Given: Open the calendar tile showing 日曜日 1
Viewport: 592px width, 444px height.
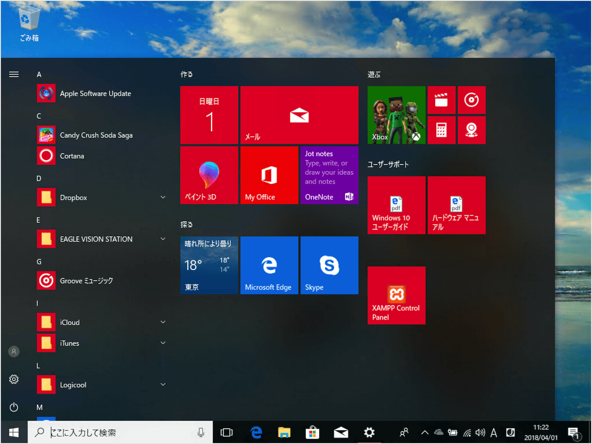Looking at the screenshot, I should tap(209, 115).
